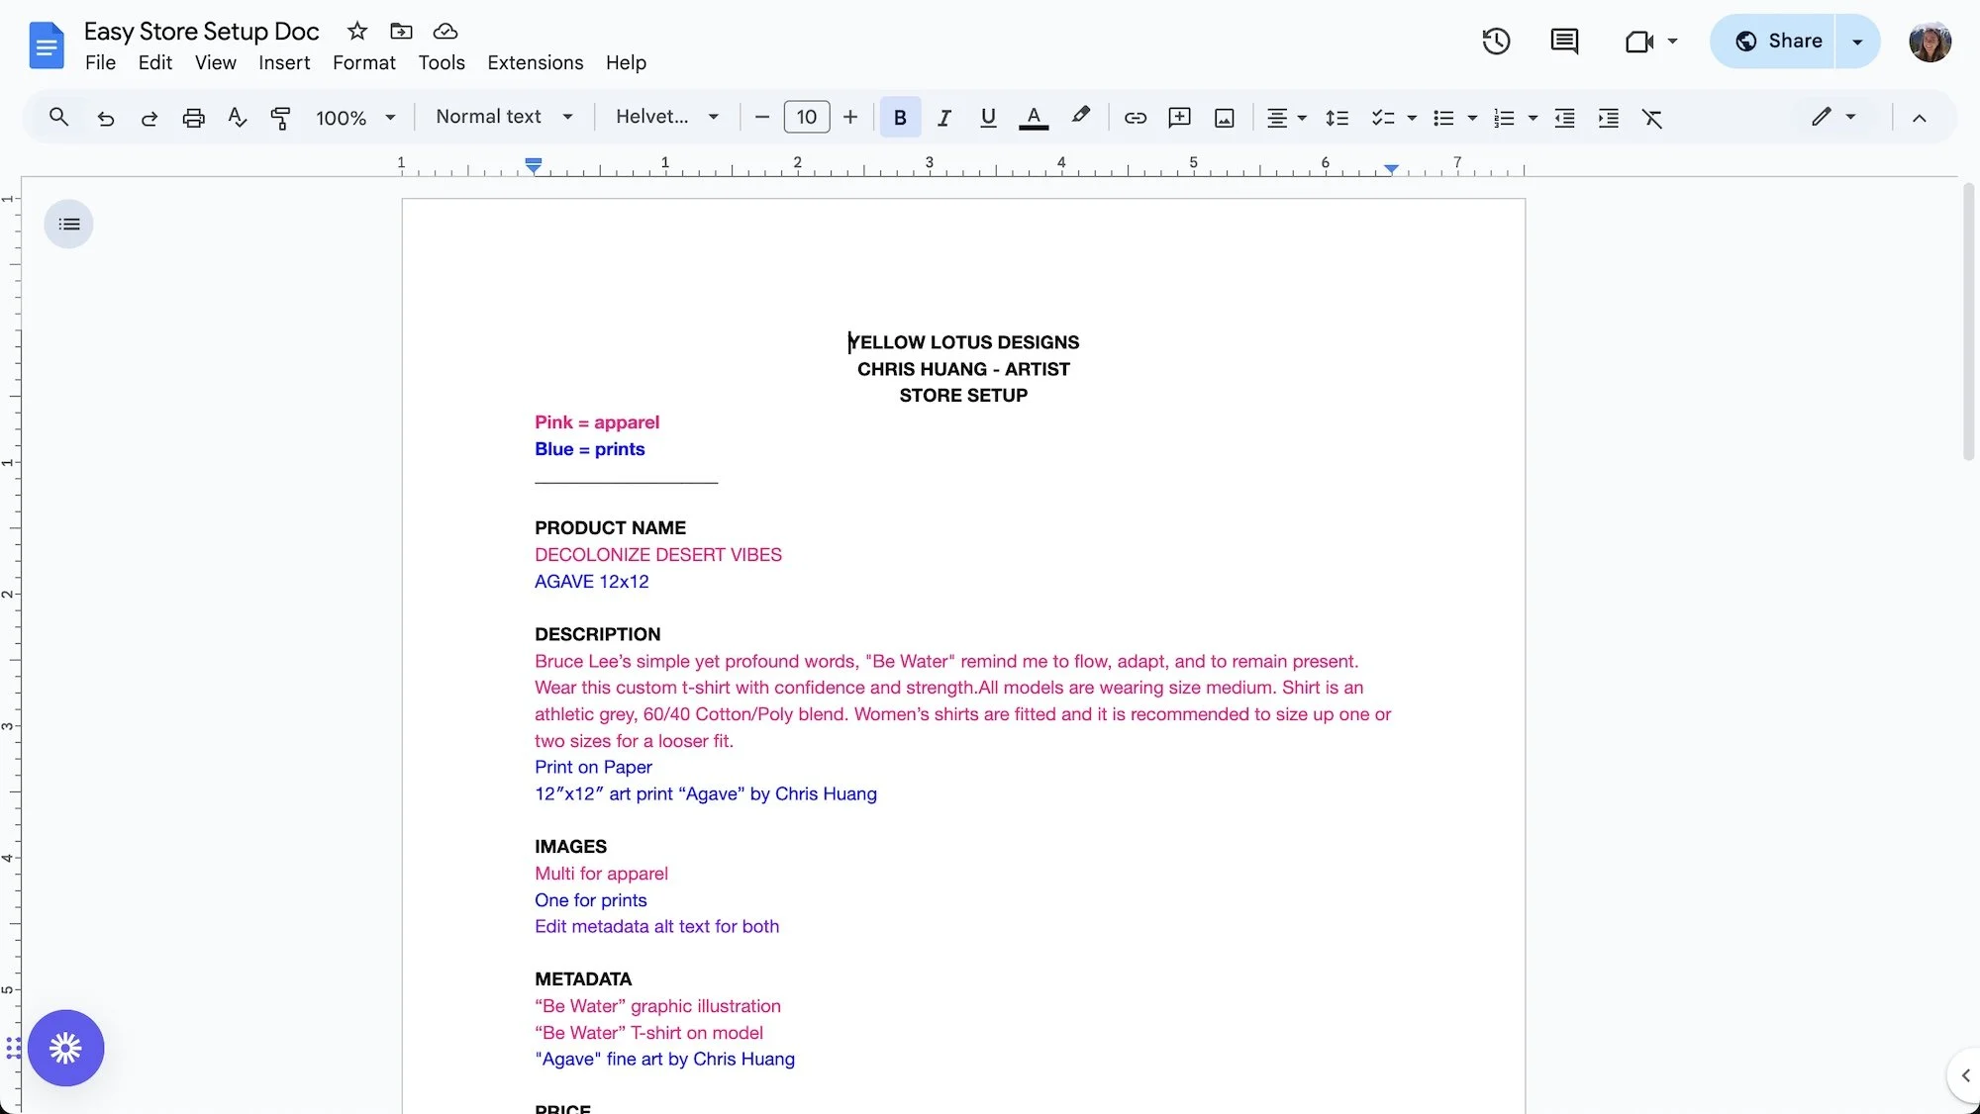Star this document

(x=357, y=32)
